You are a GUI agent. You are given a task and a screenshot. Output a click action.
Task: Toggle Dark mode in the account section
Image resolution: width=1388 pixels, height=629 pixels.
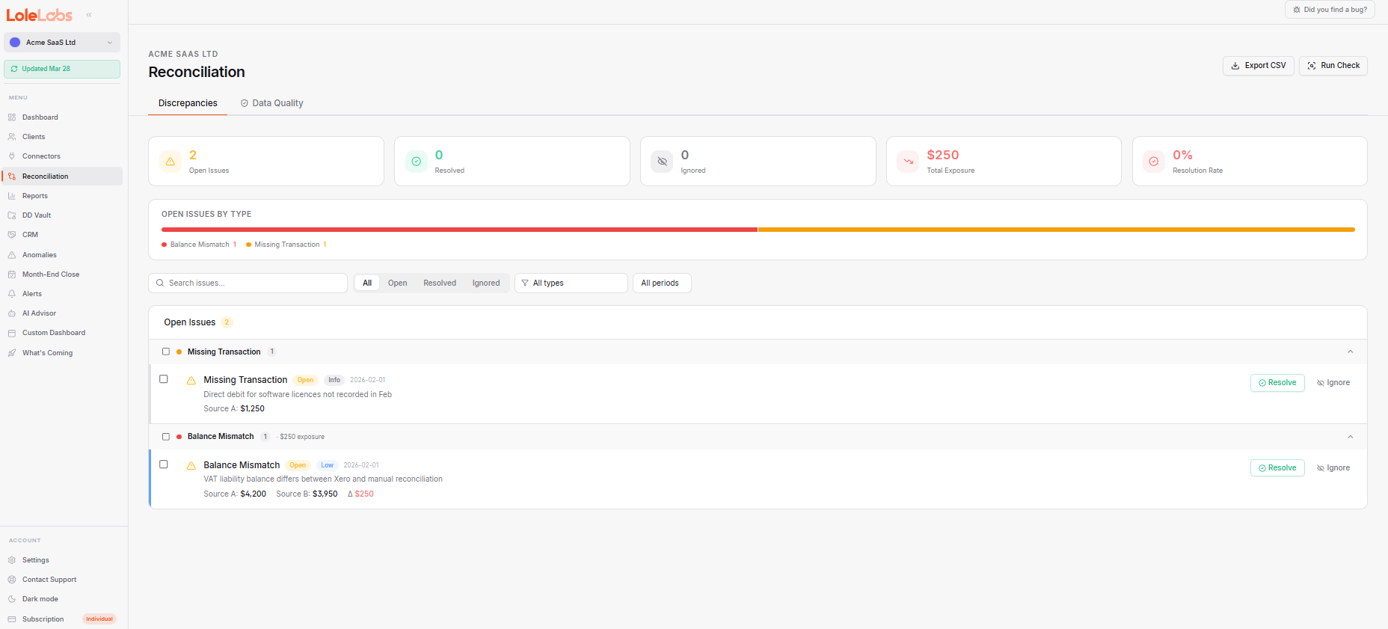click(40, 599)
